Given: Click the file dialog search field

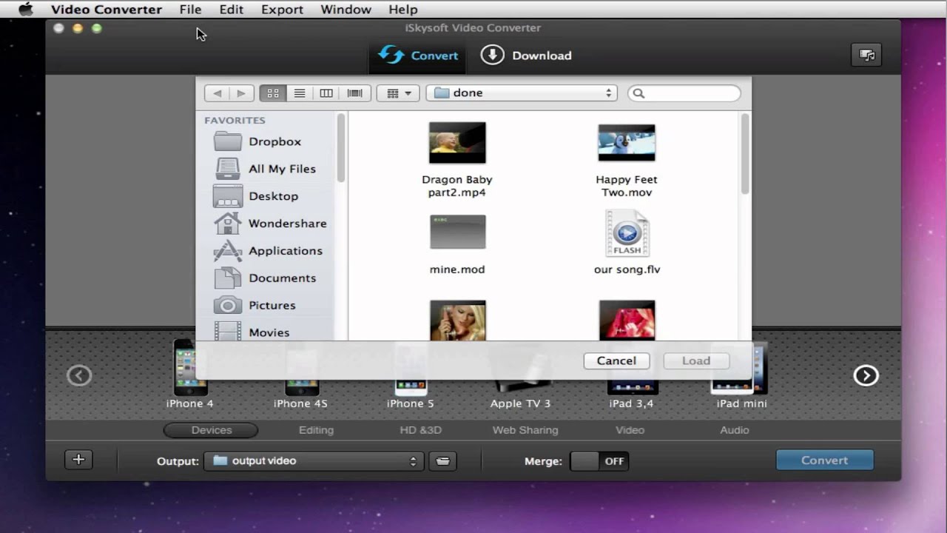Looking at the screenshot, I should [684, 93].
